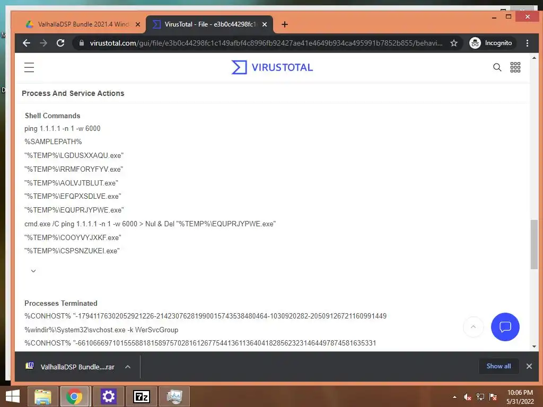This screenshot has width=543, height=407.
Task: Close the ValhallaDSP Bundle tab
Action: 138,24
